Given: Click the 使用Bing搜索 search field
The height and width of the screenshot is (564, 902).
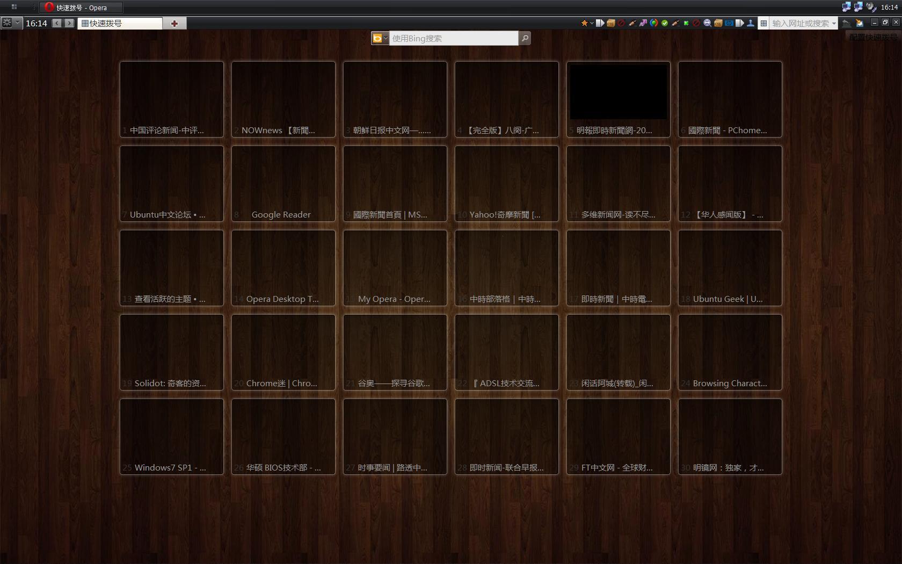Looking at the screenshot, I should coord(454,38).
